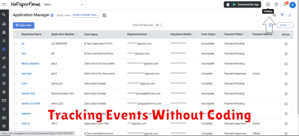Open the kalpana applicant link
The image size is (299, 136).
click(26, 113)
